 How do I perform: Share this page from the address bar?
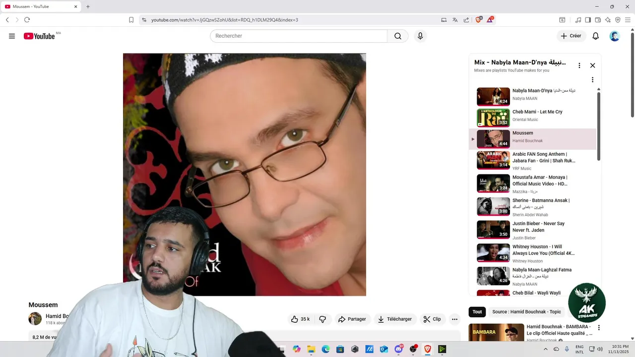[x=466, y=20]
